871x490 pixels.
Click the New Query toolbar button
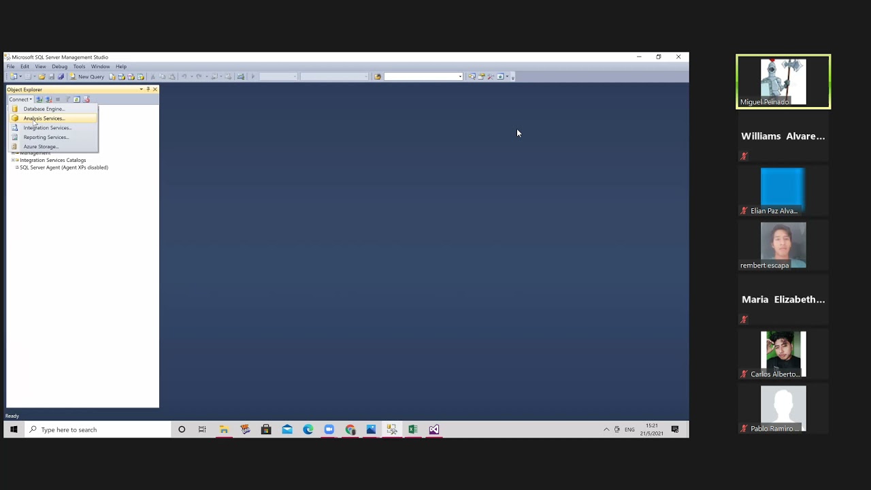tap(87, 77)
